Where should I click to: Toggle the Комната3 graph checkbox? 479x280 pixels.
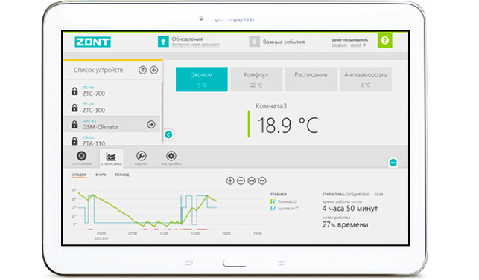point(273,201)
